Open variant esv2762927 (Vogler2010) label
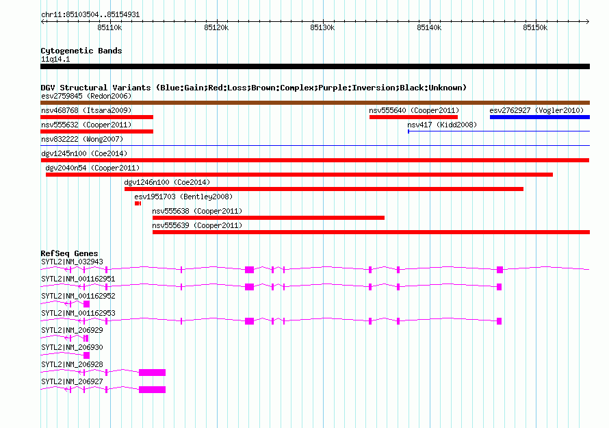 click(x=536, y=110)
